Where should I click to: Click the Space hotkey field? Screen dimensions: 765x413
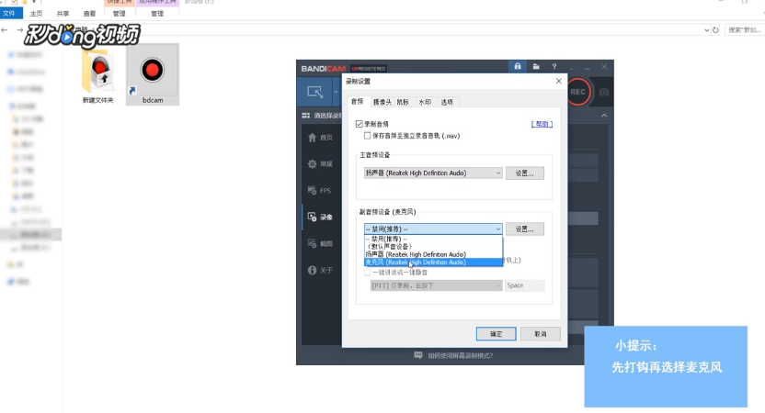[x=524, y=285]
